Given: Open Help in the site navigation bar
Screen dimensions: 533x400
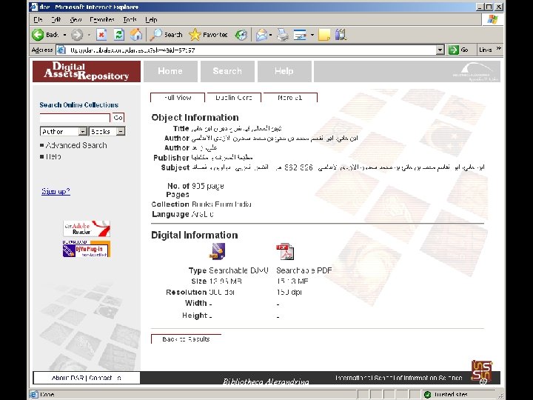Looking at the screenshot, I should point(284,71).
